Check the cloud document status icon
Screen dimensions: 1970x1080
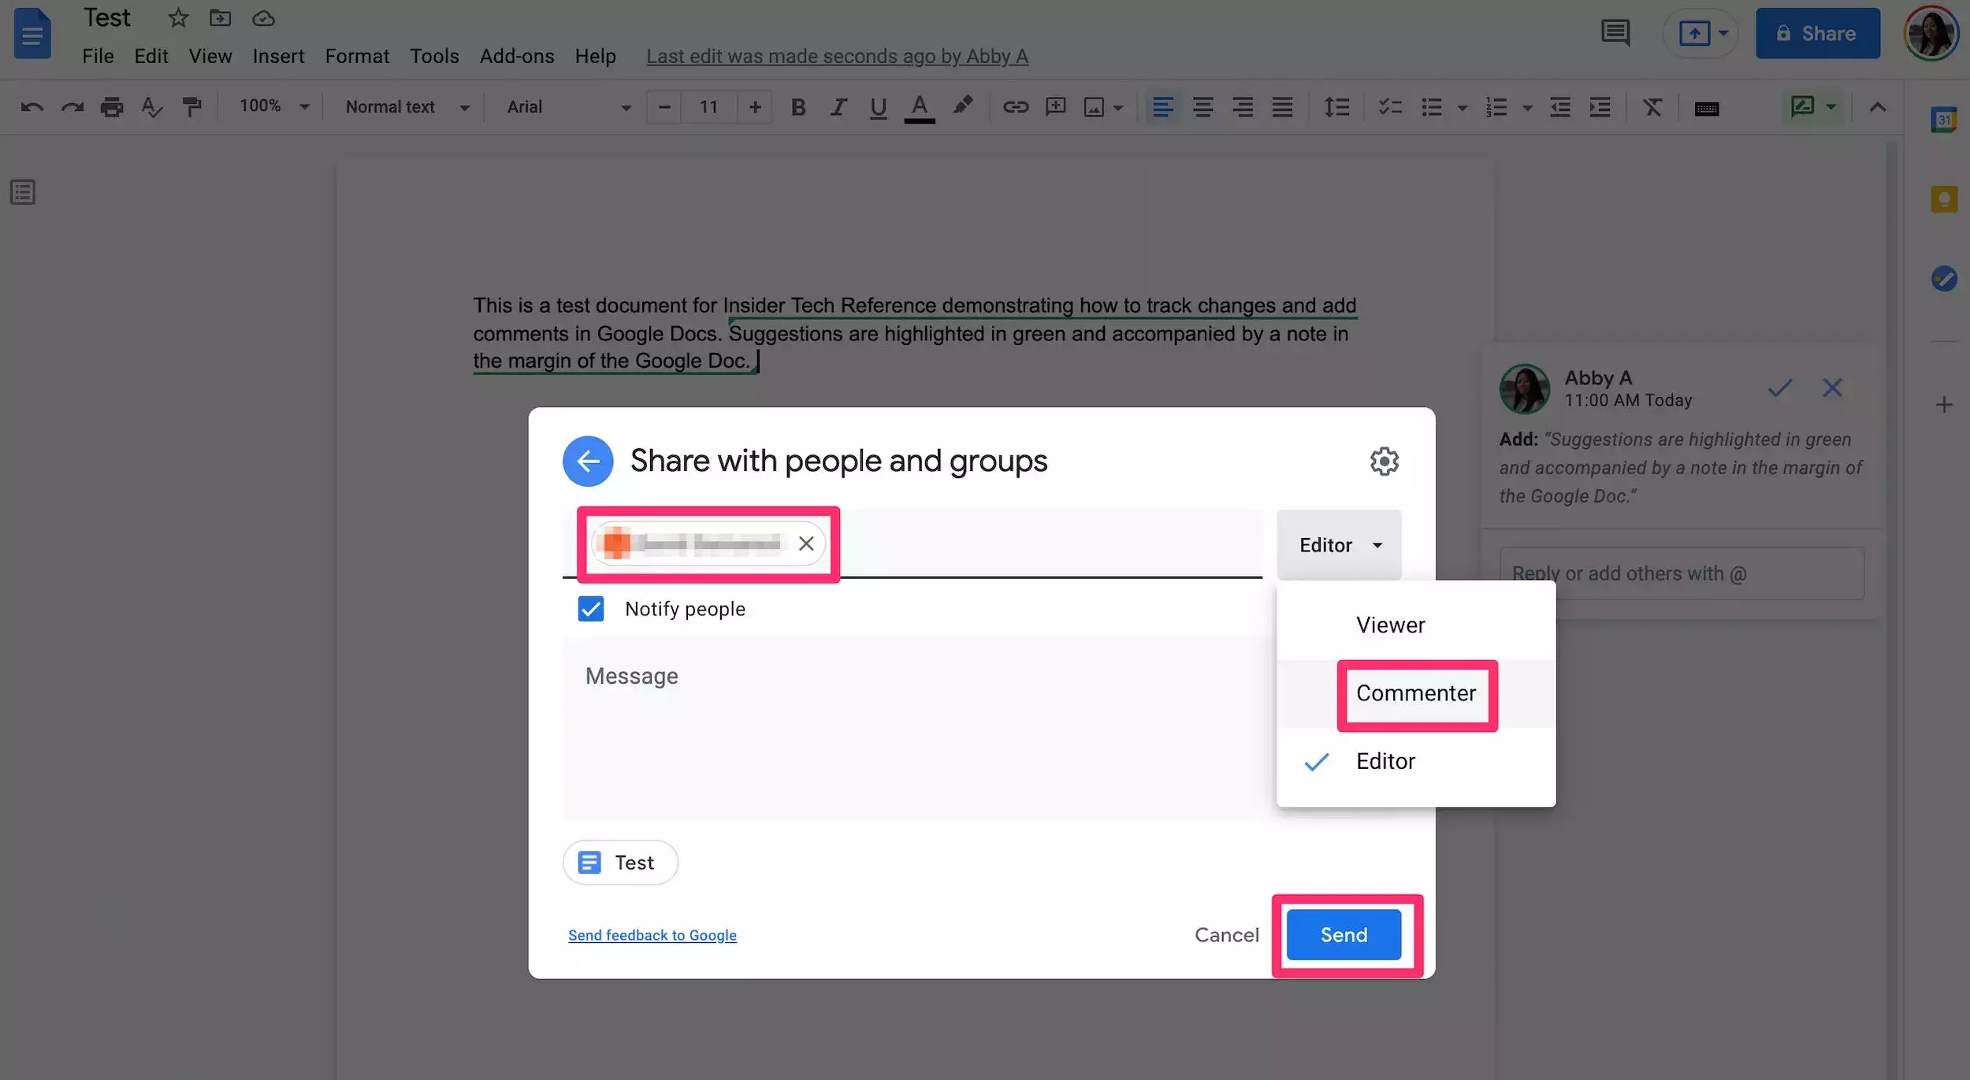tap(263, 18)
